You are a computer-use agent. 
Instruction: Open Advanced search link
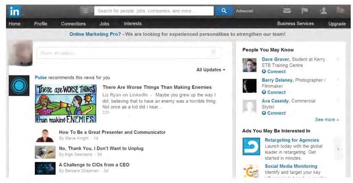pyautogui.click(x=245, y=11)
